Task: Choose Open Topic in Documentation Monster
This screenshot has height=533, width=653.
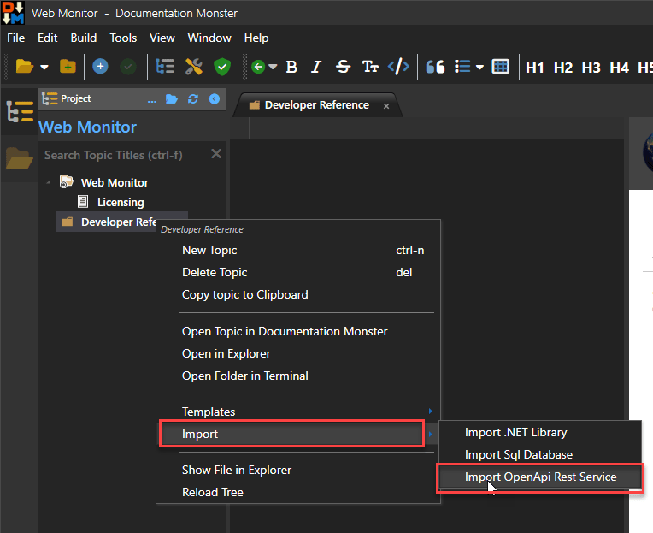Action: pos(297,331)
